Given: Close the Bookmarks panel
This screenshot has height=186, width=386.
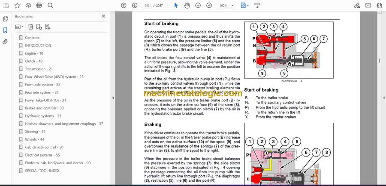Looking at the screenshot, I should click(103, 16).
